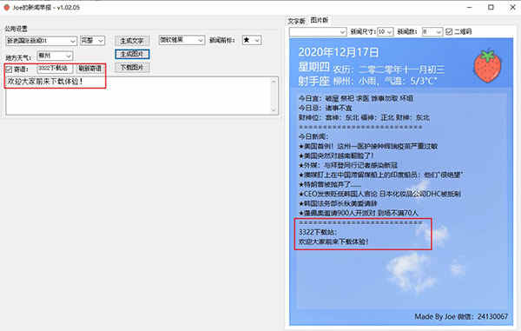
Task: Click the 下载图片 button
Action: click(132, 68)
